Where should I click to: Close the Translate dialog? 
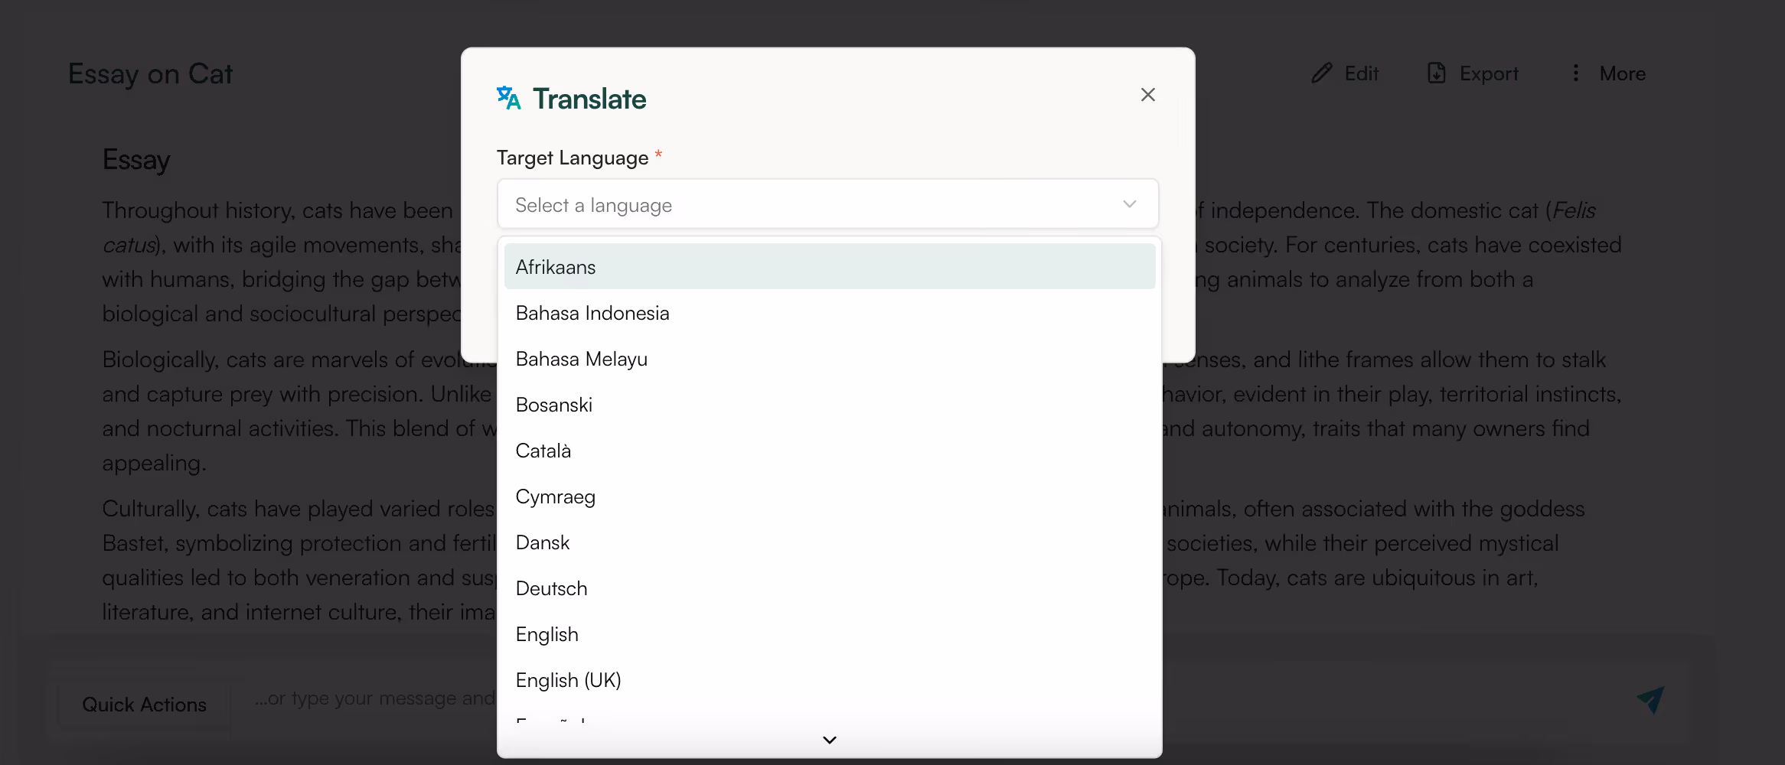1148,94
